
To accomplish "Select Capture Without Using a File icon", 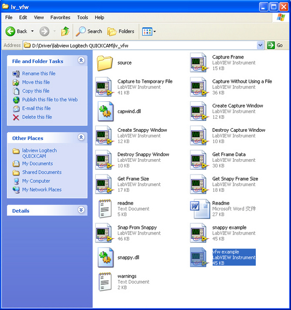I will [x=199, y=87].
